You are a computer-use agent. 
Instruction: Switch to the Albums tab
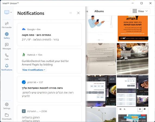[x=99, y=11]
